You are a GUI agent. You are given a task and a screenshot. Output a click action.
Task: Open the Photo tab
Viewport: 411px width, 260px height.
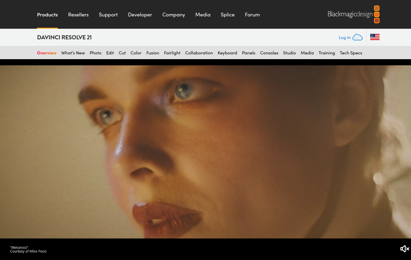pyautogui.click(x=96, y=53)
